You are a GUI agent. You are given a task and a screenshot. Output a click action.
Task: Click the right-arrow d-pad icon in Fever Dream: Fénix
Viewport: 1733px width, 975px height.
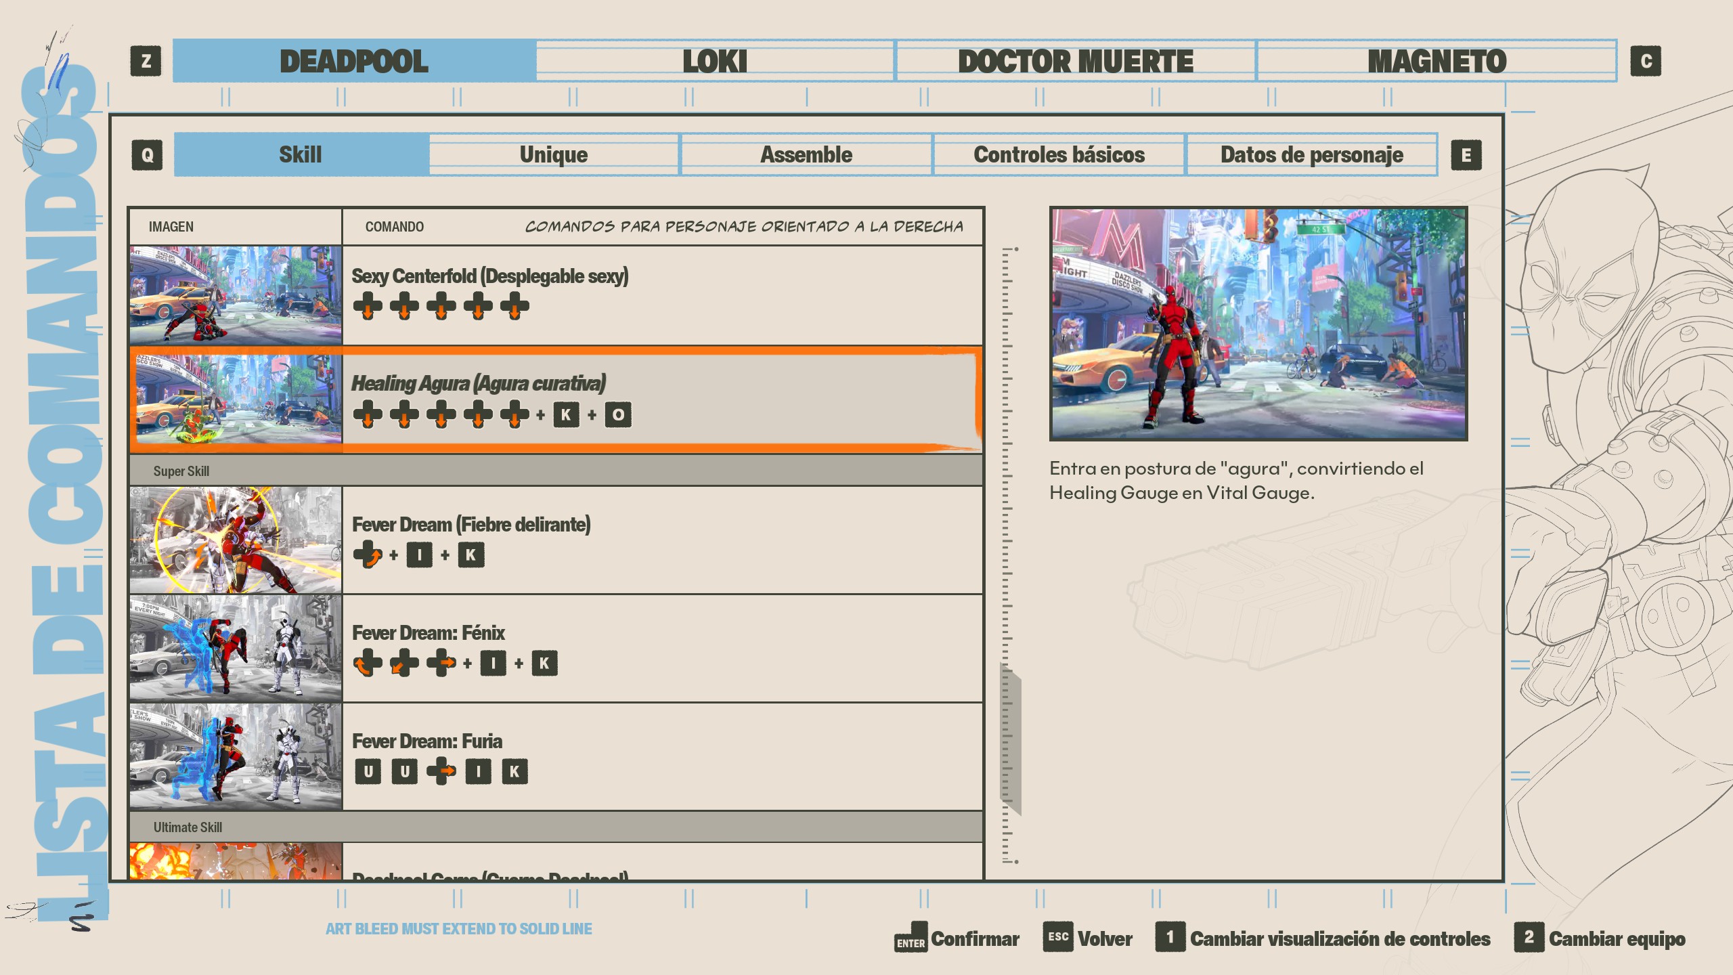coord(441,664)
